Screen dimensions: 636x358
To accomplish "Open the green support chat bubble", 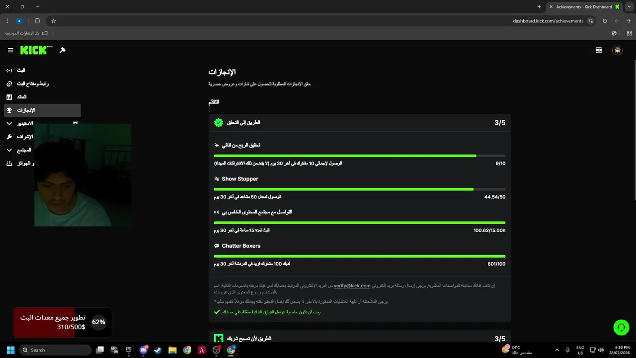I will click(x=621, y=327).
